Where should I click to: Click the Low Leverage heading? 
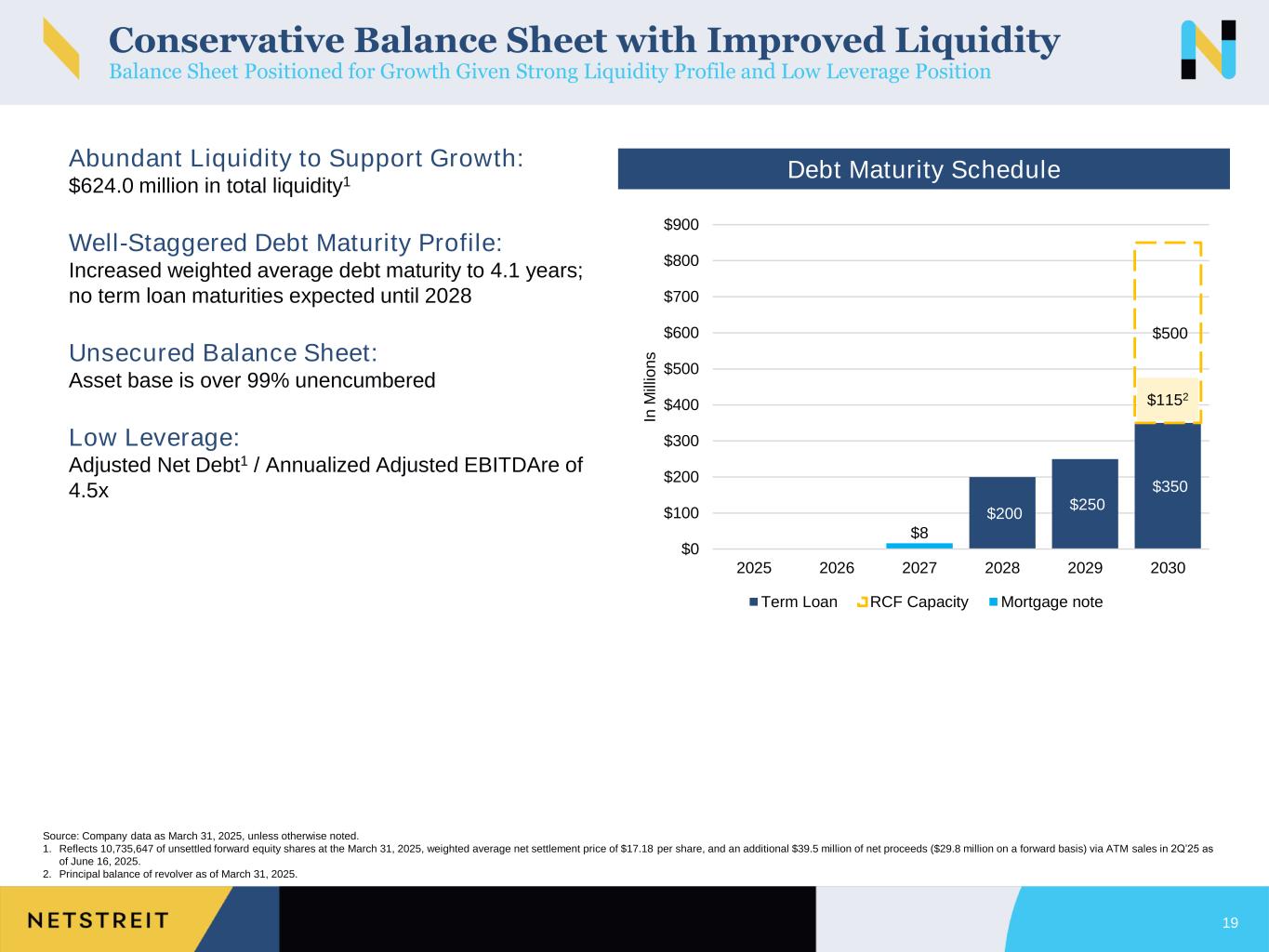click(154, 438)
